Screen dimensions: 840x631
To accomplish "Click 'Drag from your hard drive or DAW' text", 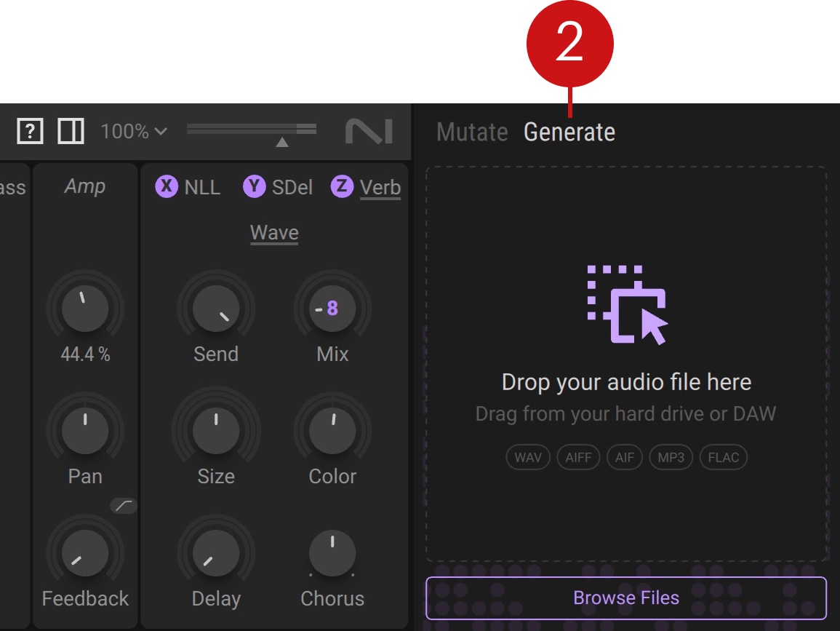I will click(625, 414).
